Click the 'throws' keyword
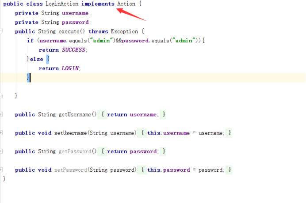 (98, 31)
